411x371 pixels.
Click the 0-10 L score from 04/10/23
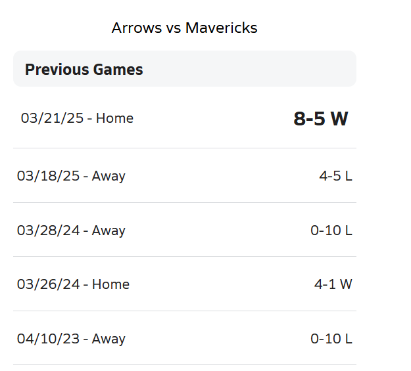(x=331, y=339)
